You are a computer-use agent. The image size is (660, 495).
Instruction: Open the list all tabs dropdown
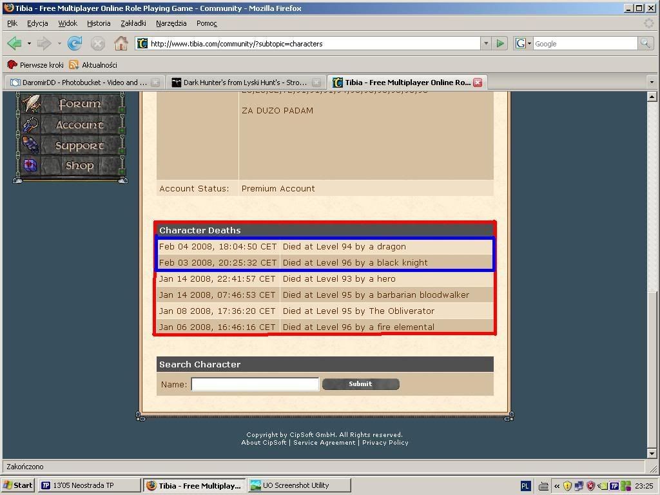coord(652,82)
